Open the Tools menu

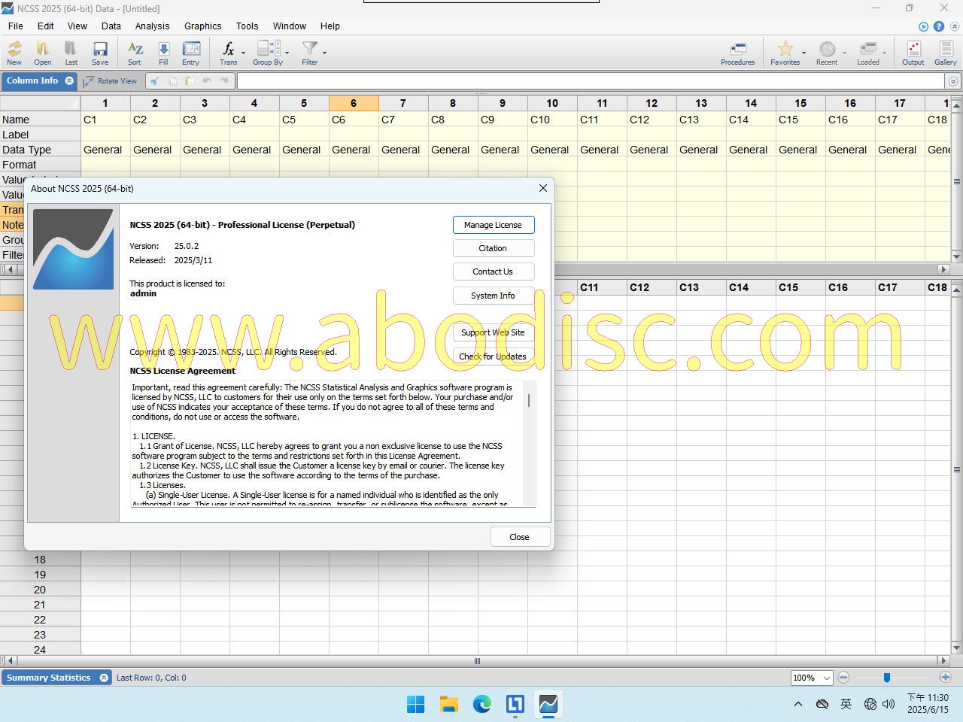pos(247,26)
